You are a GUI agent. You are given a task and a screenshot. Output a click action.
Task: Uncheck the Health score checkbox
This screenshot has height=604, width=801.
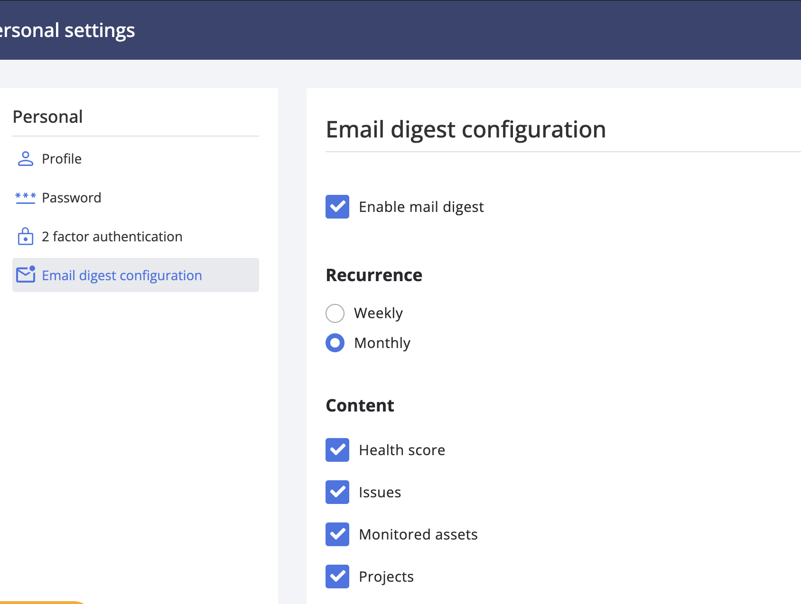337,450
